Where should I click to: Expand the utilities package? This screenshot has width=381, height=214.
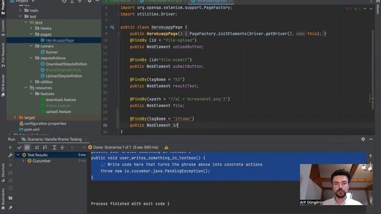point(31,82)
